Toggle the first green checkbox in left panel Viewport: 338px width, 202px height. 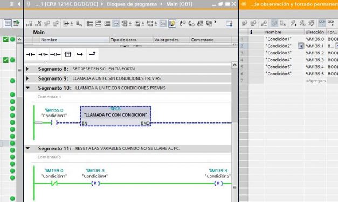pos(5,39)
